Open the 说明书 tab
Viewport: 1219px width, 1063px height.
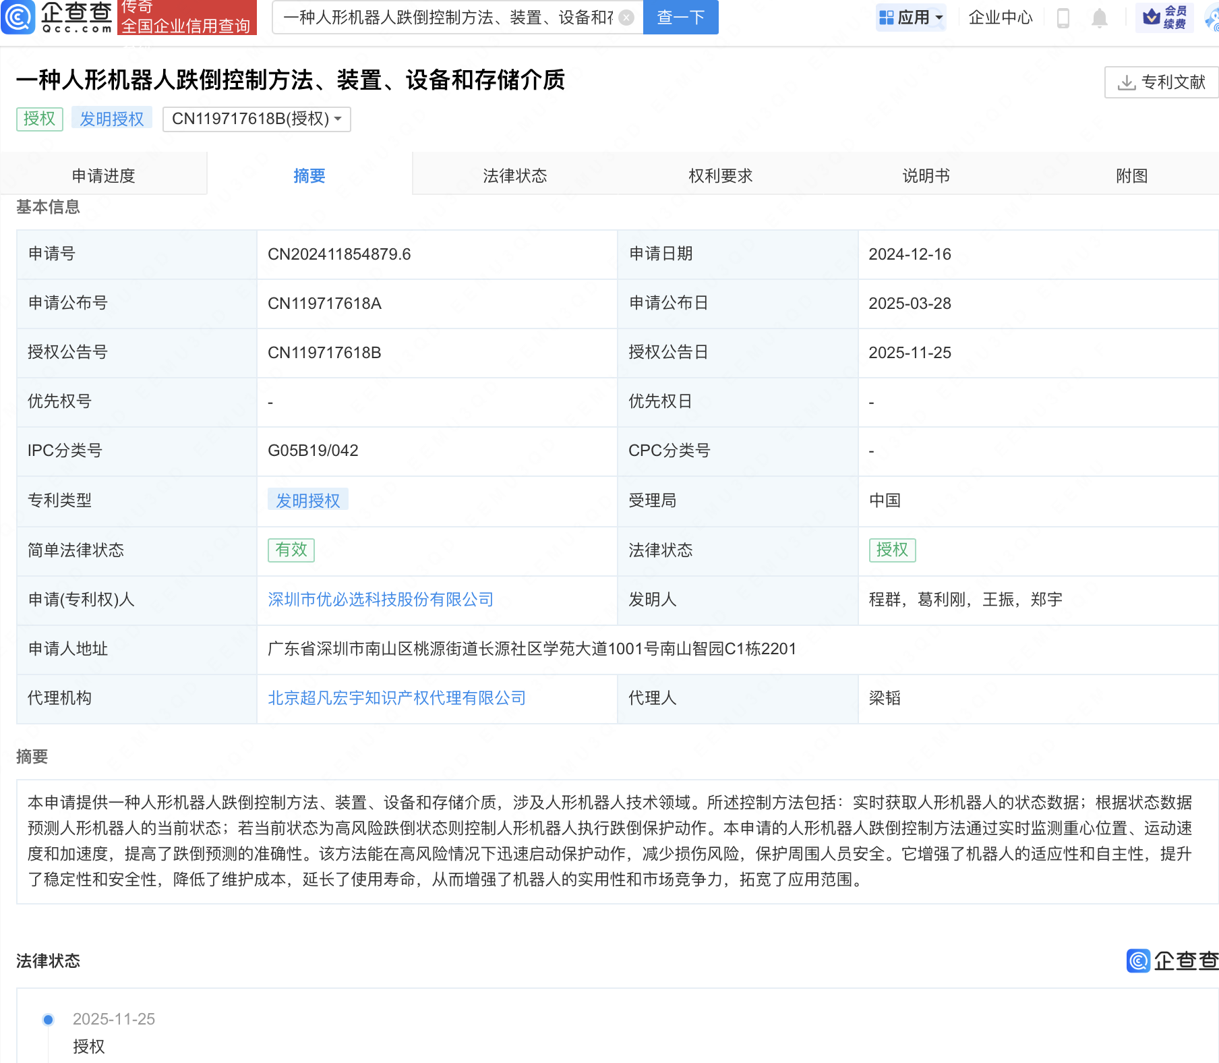tap(926, 176)
